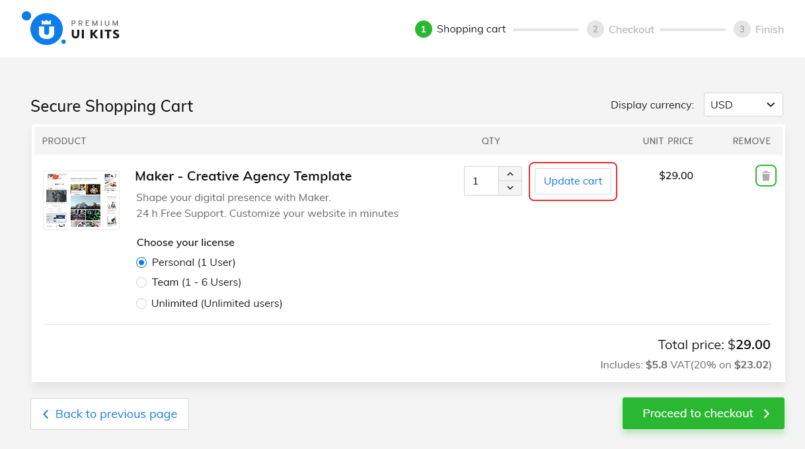Click the step 3 Finish circle
Image resolution: width=805 pixels, height=449 pixels.
(742, 29)
